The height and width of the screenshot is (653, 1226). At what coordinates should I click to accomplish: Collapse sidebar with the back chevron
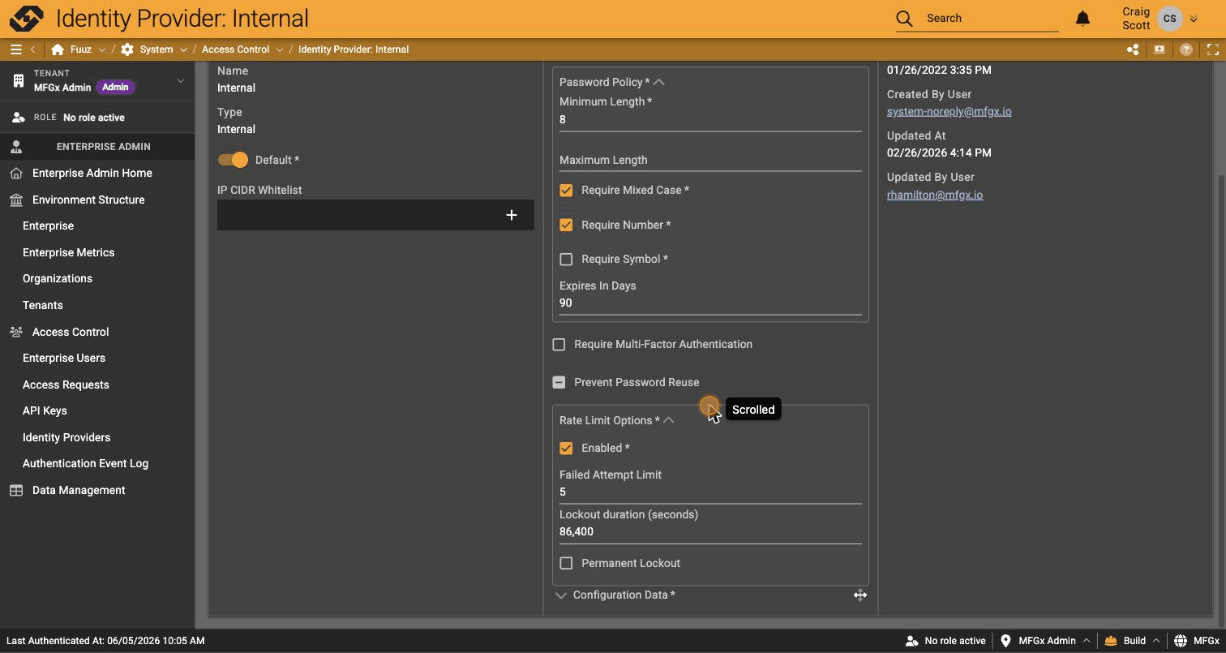tap(33, 49)
